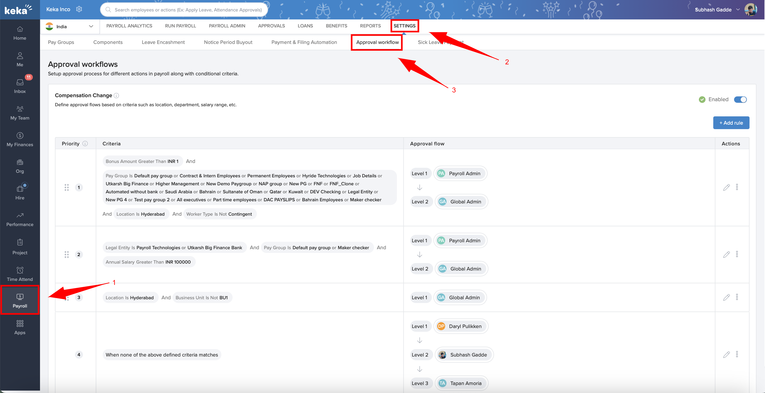Click the Priority column info icon
This screenshot has height=393, width=765.
pos(85,144)
